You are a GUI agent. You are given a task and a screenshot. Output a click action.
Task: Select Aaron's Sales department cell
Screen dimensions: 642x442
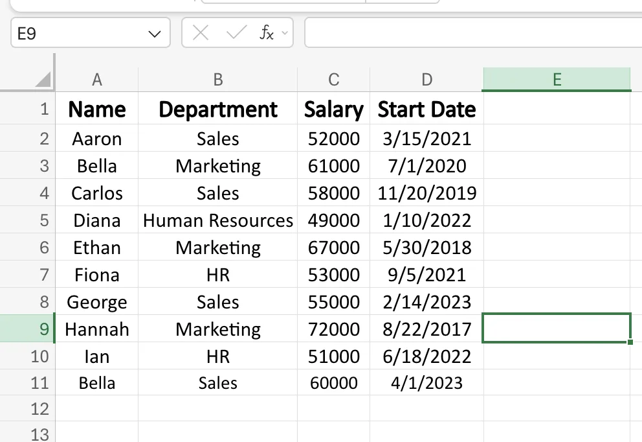[218, 139]
